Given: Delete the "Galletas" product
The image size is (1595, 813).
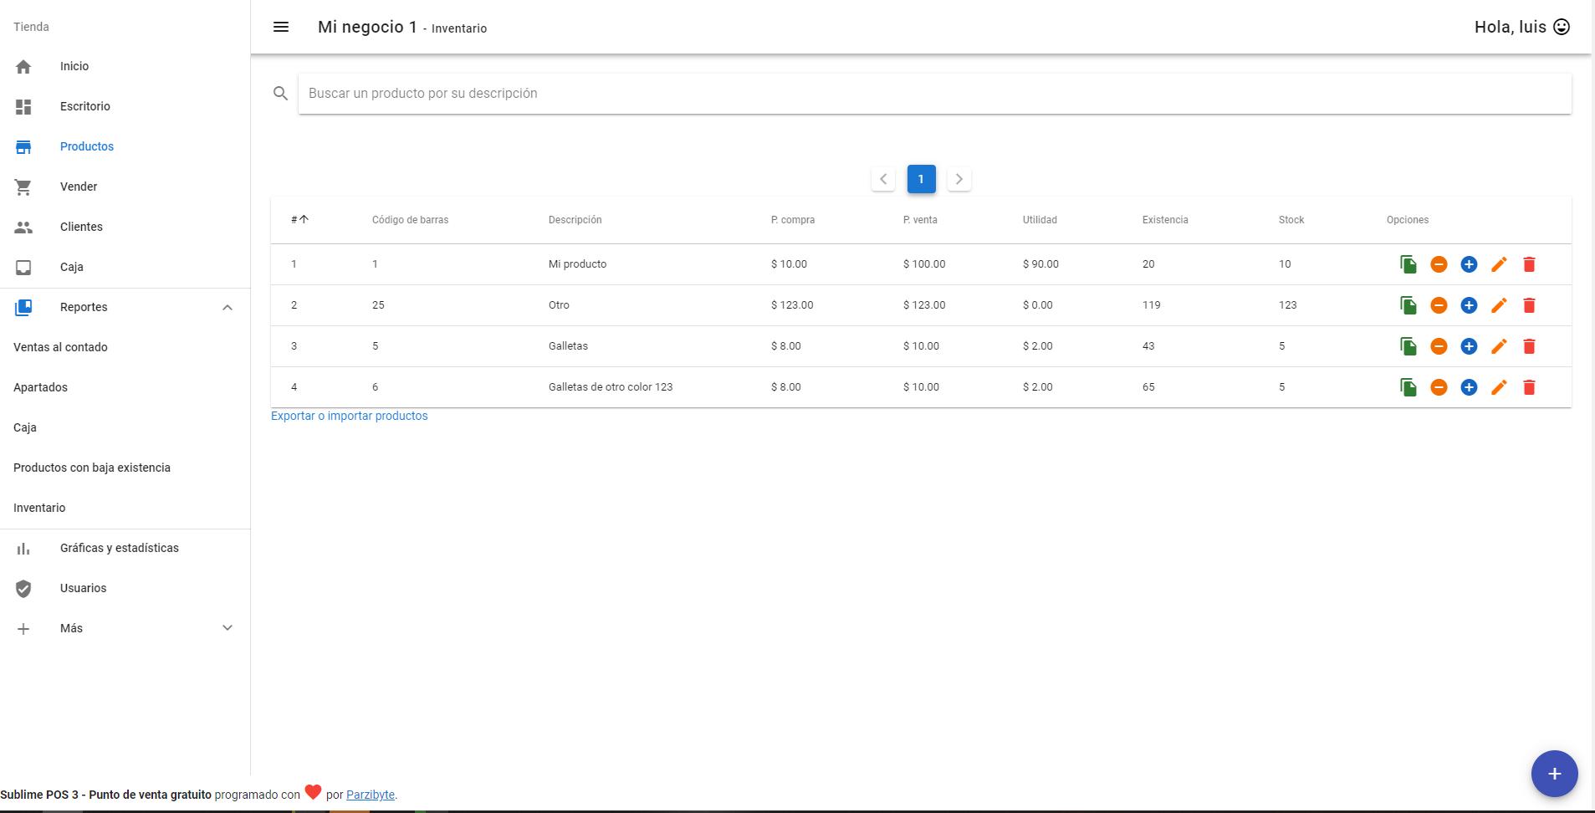Looking at the screenshot, I should pyautogui.click(x=1529, y=346).
